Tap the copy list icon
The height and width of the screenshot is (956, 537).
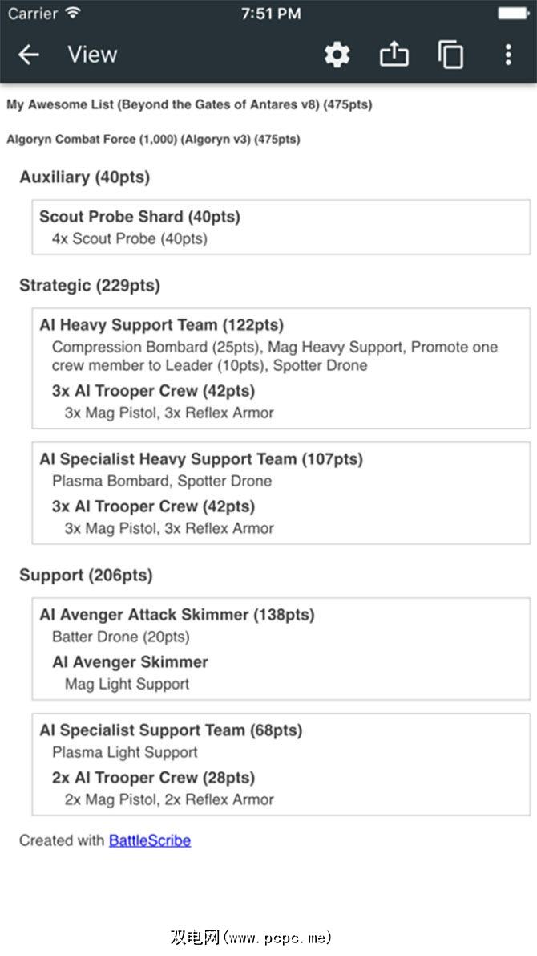451,55
